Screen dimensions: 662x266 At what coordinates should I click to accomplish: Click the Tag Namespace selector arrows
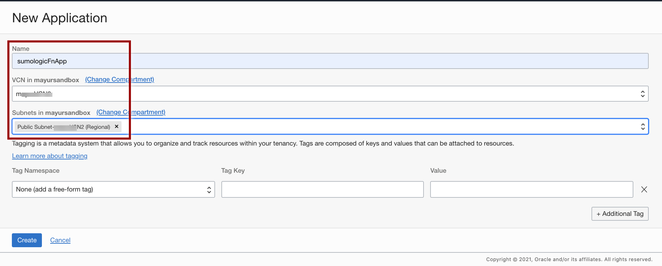point(209,190)
